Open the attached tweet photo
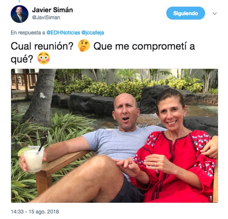Screen dimensions: 228x219 tap(115, 136)
